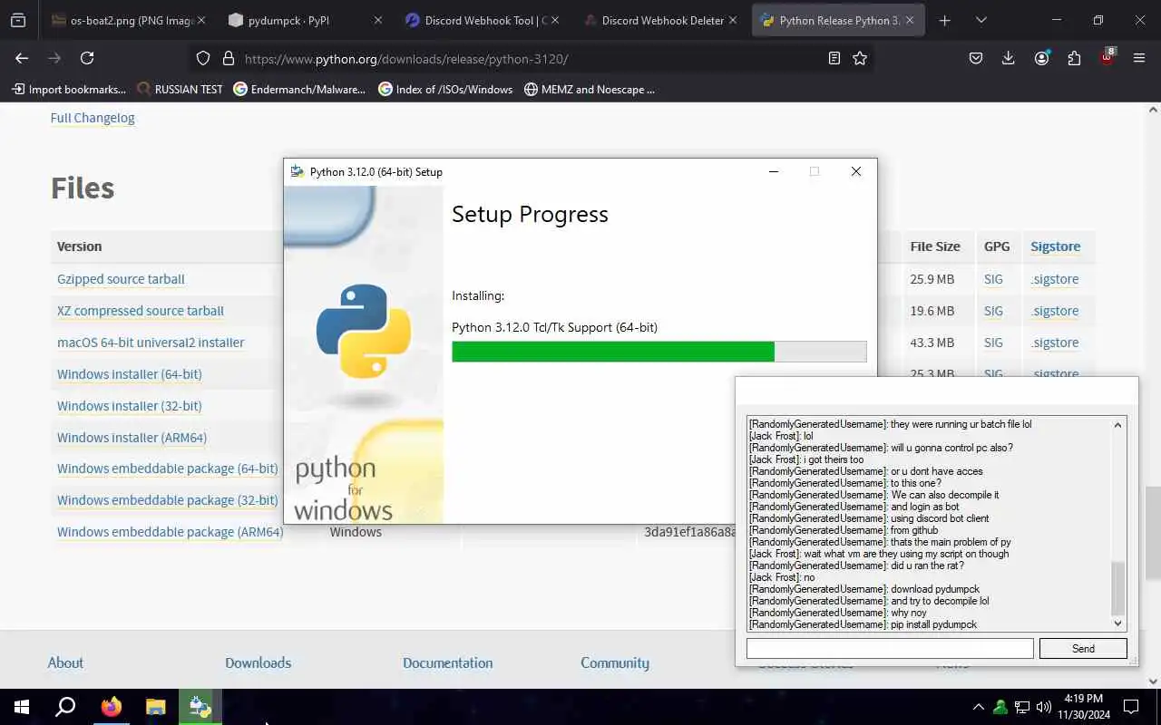Open the RUSSIAN TEST bookmark

(x=180, y=89)
